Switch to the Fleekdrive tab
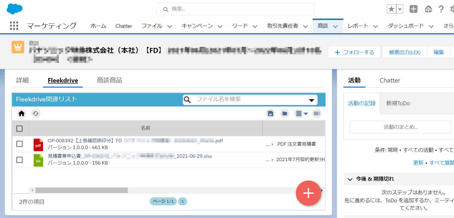Viewport: 454px width, 218px height. (x=63, y=80)
